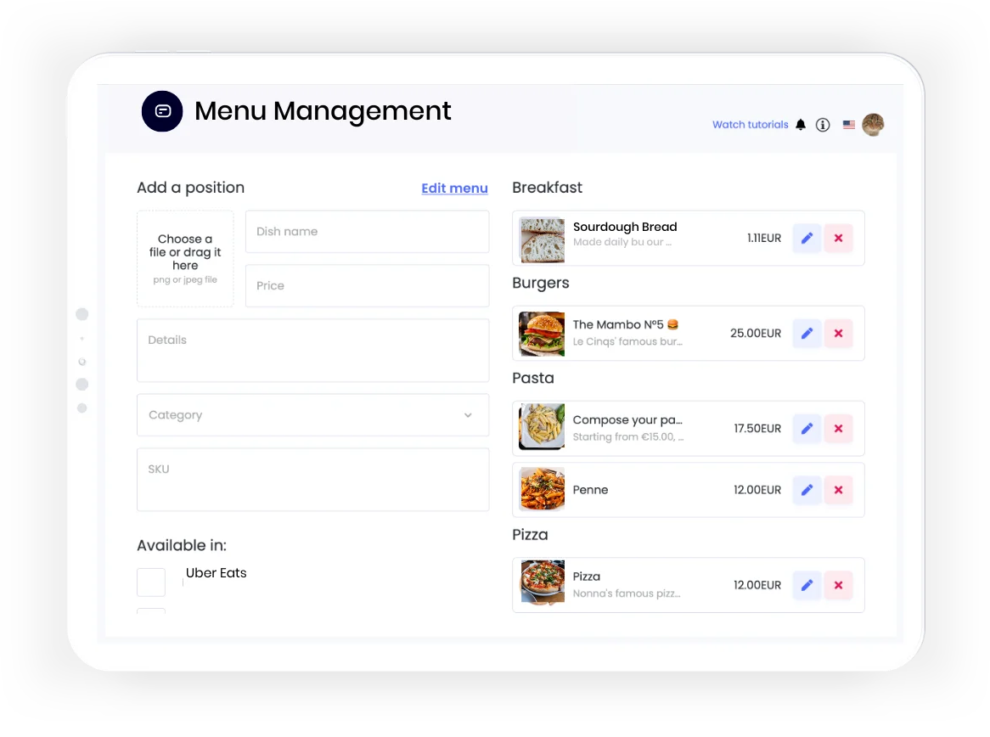The width and height of the screenshot is (990, 737).
Task: Open the Compose your pasta thumbnail
Action: [542, 427]
